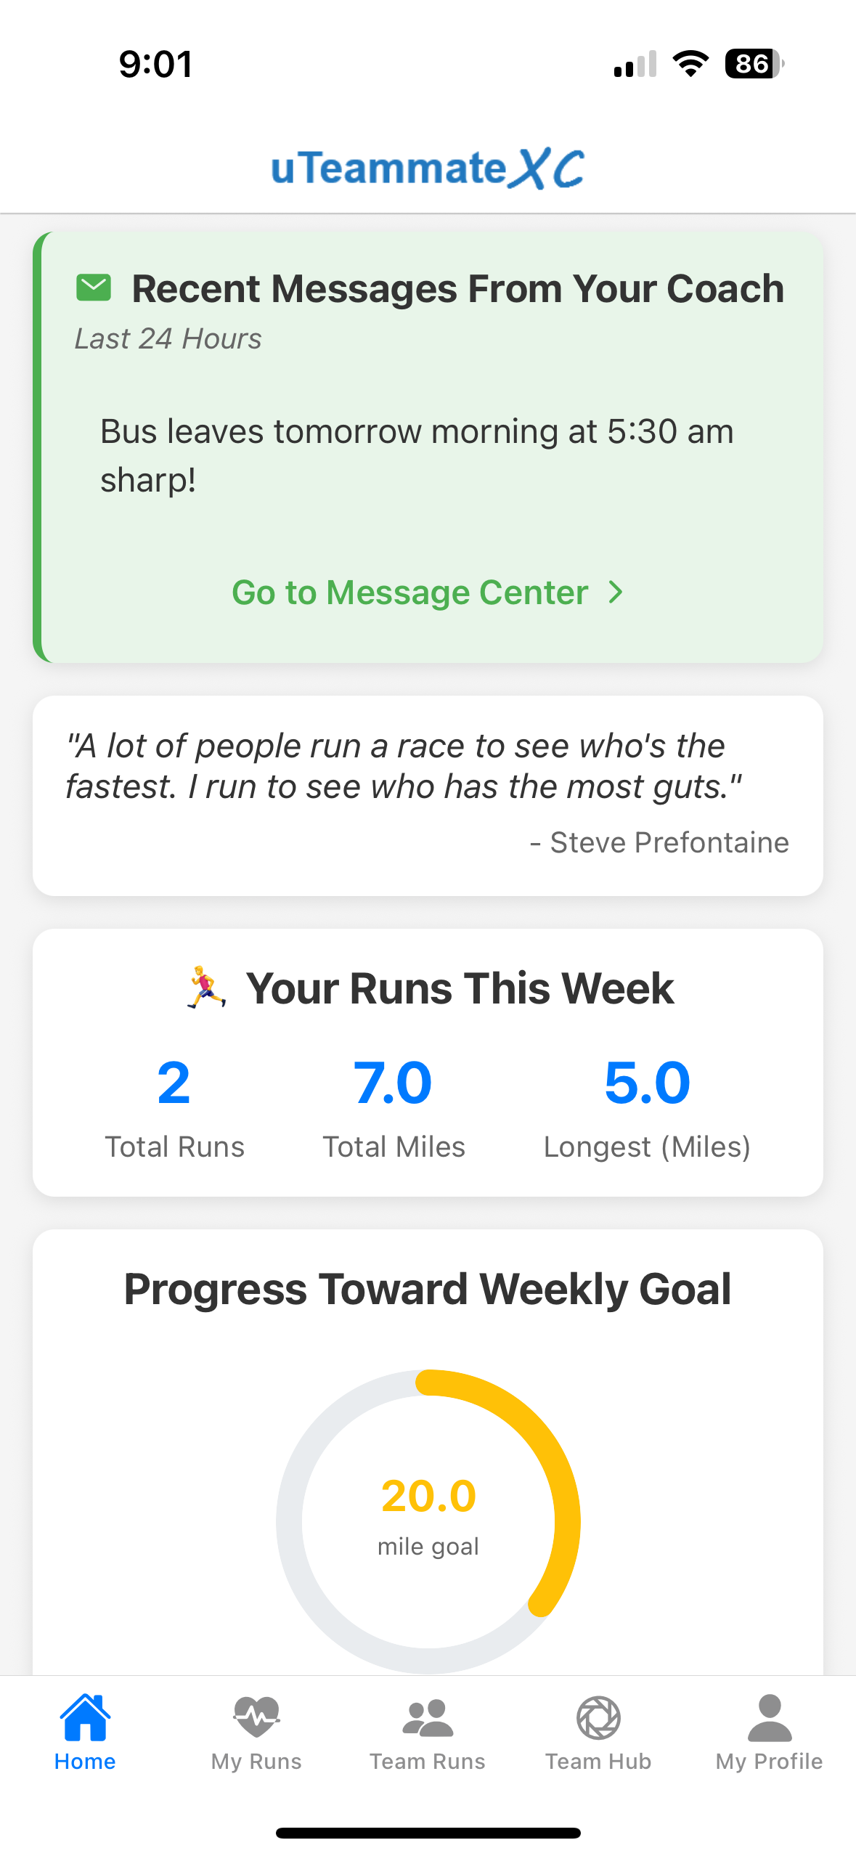Image resolution: width=856 pixels, height=1856 pixels.
Task: Tap the Home house icon
Action: click(85, 1718)
